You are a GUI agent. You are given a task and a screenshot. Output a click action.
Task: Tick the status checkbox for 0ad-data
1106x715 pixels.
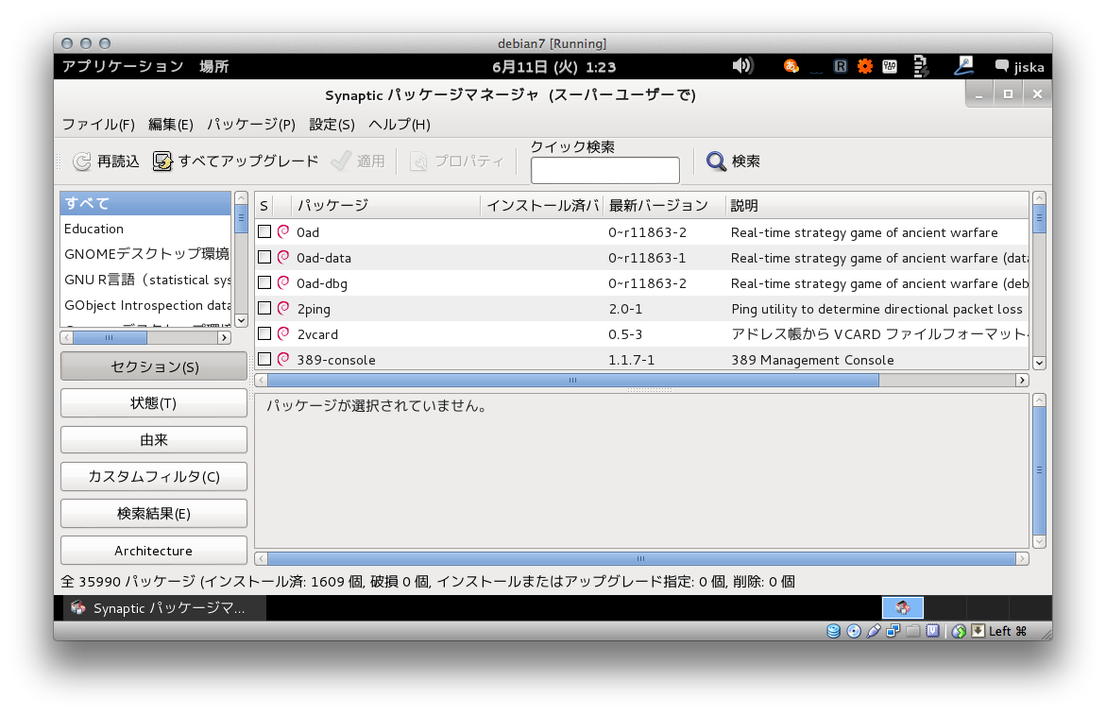264,257
